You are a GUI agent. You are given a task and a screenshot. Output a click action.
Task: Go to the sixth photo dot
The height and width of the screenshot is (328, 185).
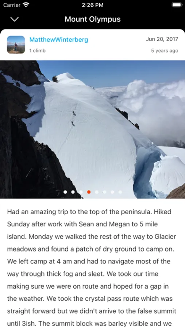pyautogui.click(x=105, y=192)
